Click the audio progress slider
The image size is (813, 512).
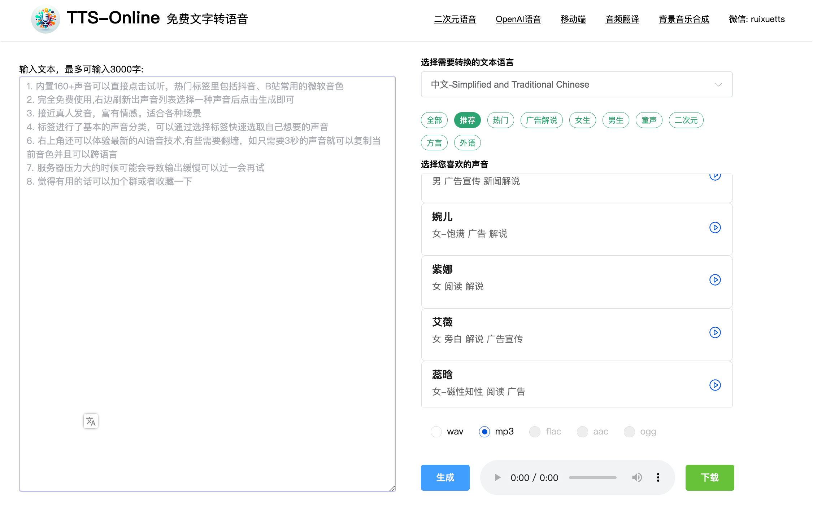592,477
